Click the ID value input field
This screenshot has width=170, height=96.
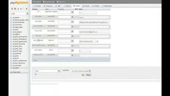click(x=88, y=13)
